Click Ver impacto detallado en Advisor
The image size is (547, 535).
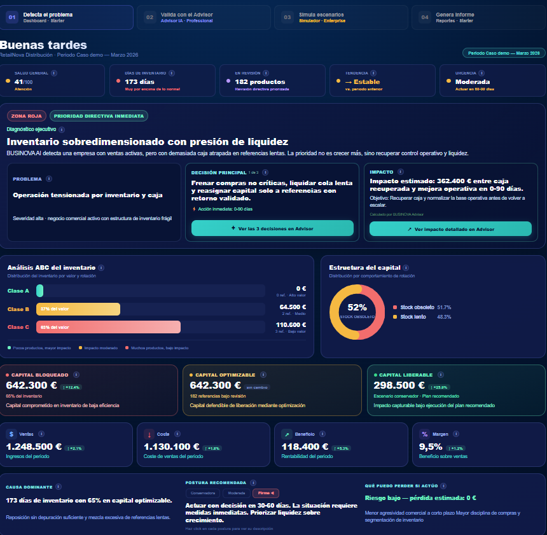point(450,228)
